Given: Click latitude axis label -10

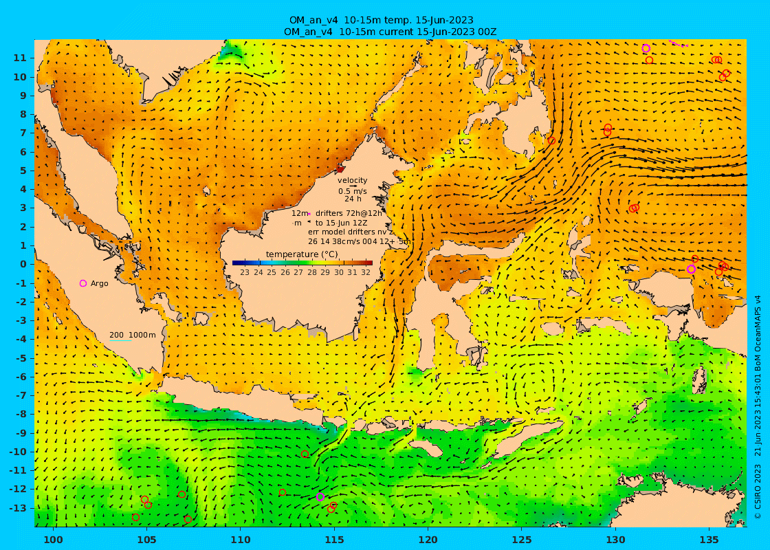Looking at the screenshot, I should 18,451.
